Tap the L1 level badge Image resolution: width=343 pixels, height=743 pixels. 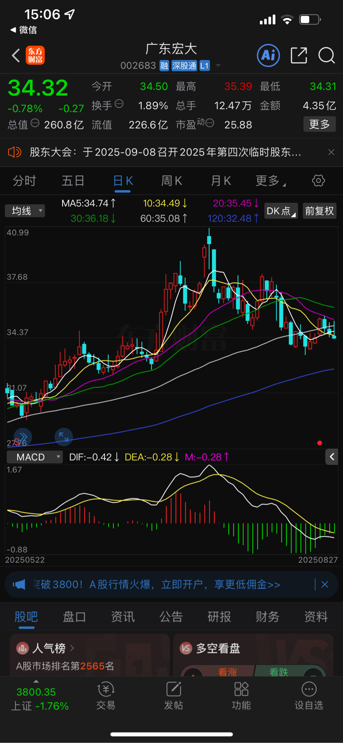(204, 66)
